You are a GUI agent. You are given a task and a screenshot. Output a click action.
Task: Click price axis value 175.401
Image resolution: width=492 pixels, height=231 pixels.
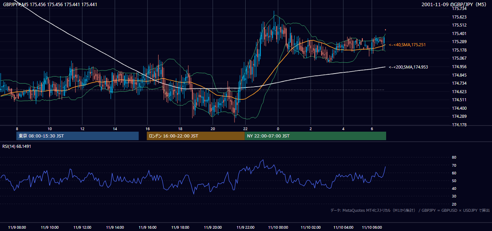tap(459, 33)
